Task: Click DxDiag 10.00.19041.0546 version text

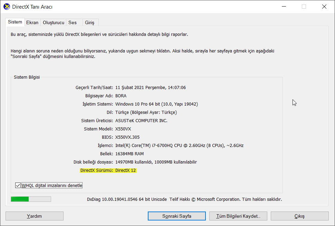Action: pyautogui.click(x=127, y=199)
